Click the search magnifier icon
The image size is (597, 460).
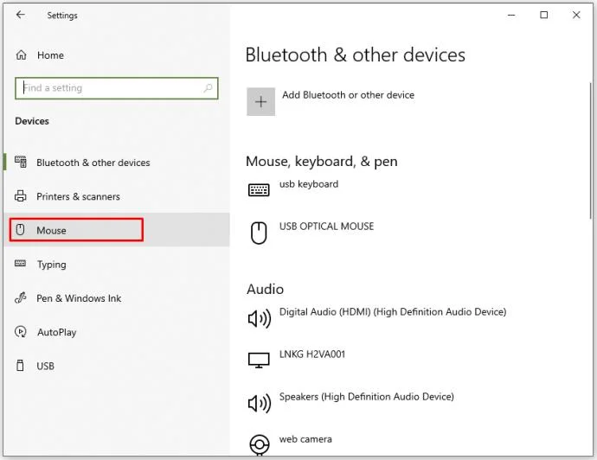208,88
